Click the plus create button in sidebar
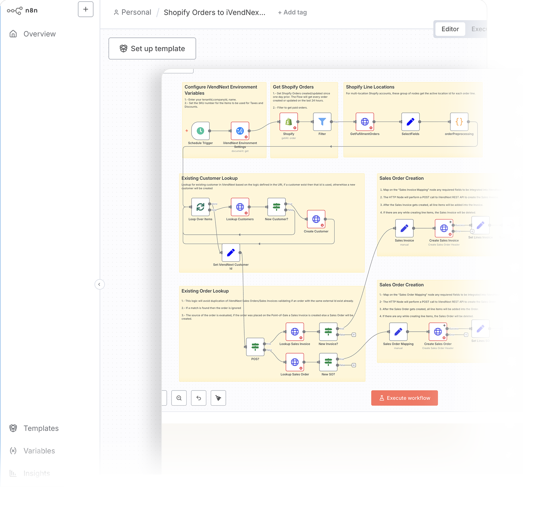The height and width of the screenshot is (519, 540). tap(86, 9)
